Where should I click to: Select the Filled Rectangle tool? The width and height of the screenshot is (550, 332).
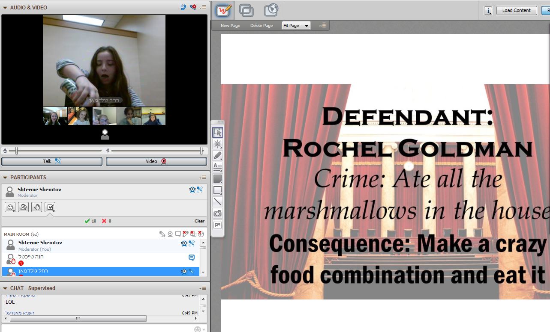[x=218, y=179]
